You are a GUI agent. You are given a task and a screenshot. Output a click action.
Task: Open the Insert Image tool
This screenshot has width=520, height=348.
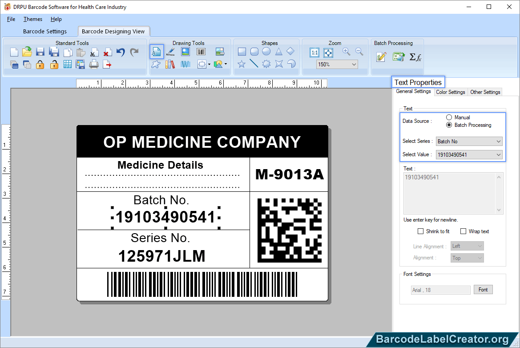point(185,52)
